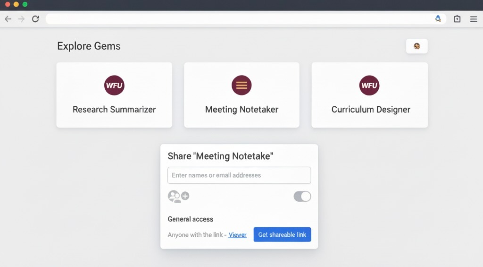
Task: Click the square icon beside the address bar
Action: 457,19
